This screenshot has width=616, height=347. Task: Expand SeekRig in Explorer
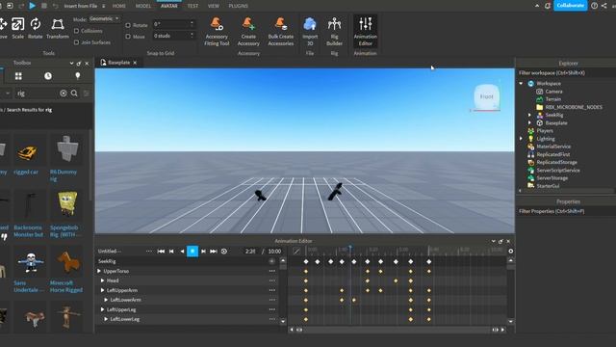pos(529,115)
